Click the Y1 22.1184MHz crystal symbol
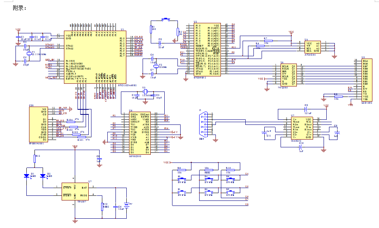 point(29,53)
